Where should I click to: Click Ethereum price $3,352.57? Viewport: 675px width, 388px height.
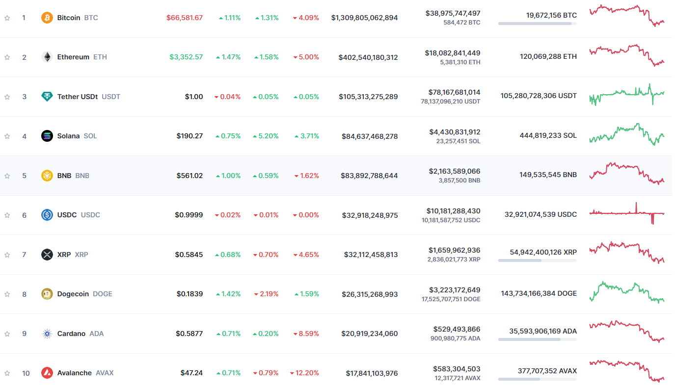[x=186, y=57]
